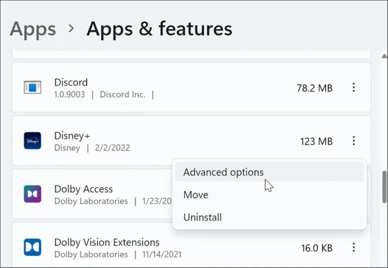Image resolution: width=388 pixels, height=268 pixels.
Task: Click the Disney+ app icon
Action: tap(32, 141)
